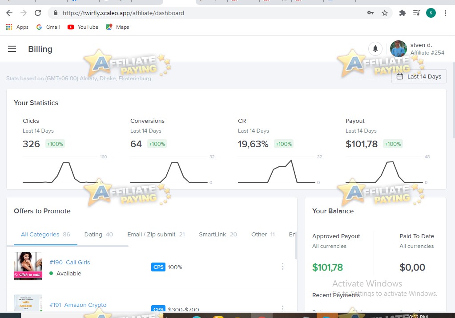Go back to previous page
The width and height of the screenshot is (455, 318).
(x=9, y=13)
